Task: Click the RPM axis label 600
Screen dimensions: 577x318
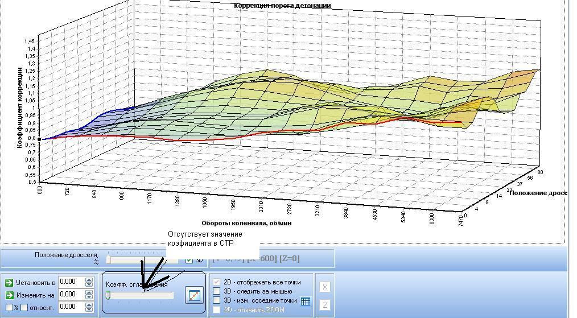Action: point(39,189)
